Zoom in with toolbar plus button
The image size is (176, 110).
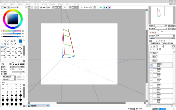pyautogui.click(x=58, y=7)
